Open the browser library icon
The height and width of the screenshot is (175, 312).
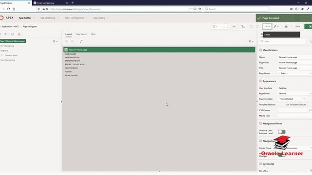[292, 9]
